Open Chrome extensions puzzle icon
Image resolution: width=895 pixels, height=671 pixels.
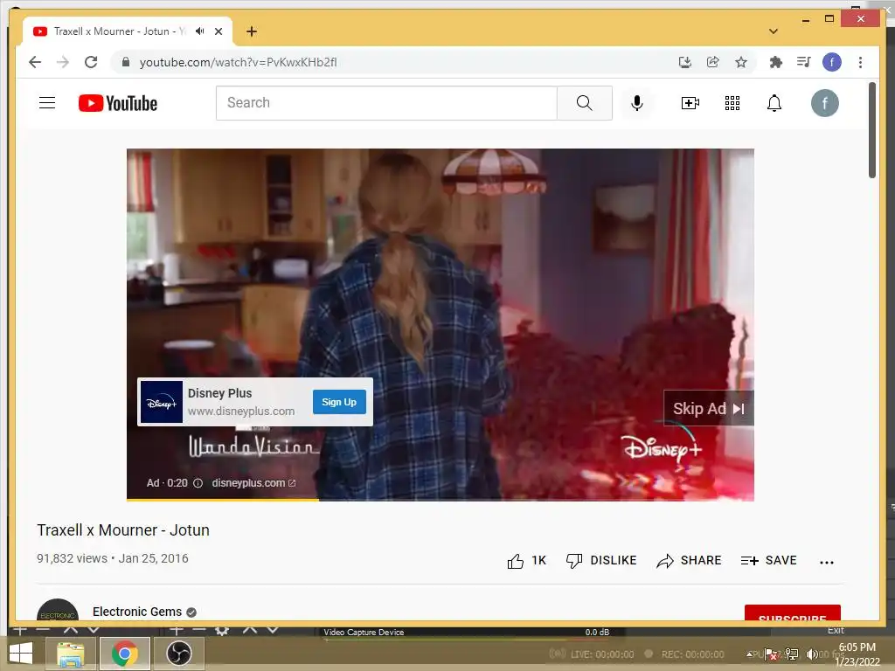click(776, 62)
